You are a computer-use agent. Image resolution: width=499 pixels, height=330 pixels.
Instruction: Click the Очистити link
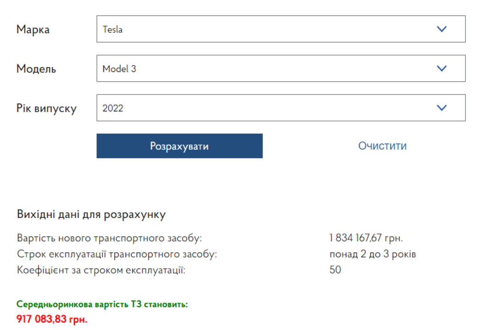[382, 146]
